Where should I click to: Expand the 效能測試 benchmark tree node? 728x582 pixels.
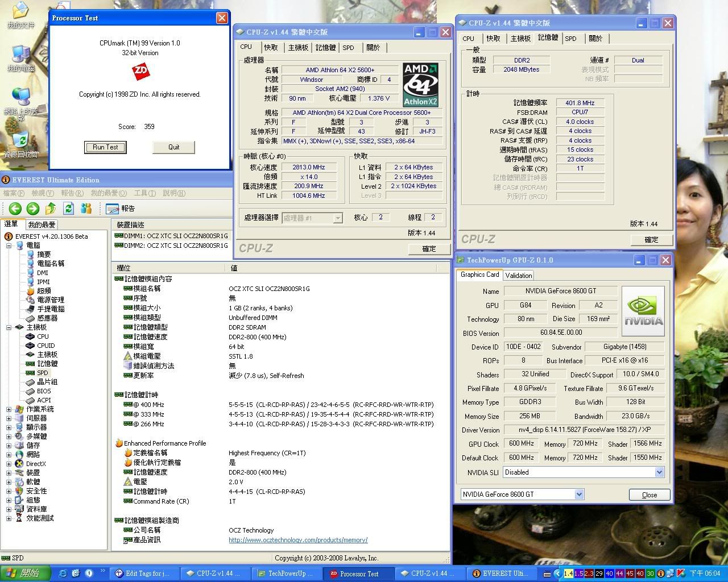[x=9, y=518]
